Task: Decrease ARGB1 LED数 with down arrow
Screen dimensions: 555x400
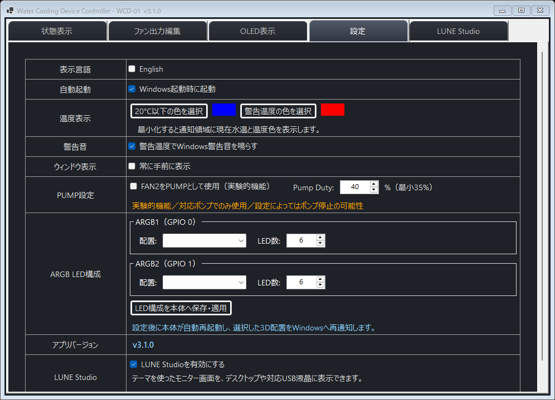Action: [320, 244]
